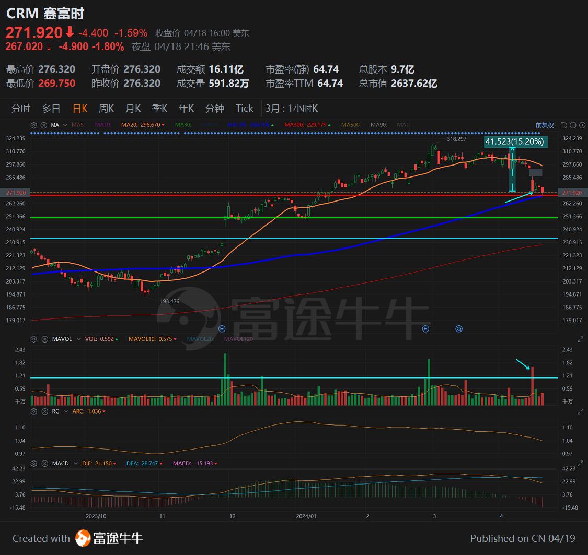
Task: Remove the MA indicator with its X icon
Action: [44, 125]
